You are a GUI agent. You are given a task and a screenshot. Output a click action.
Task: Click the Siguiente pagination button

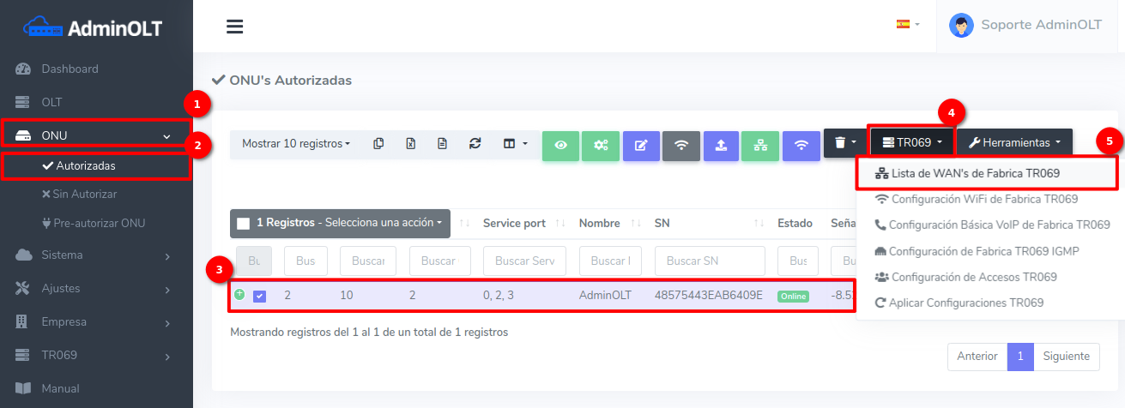pyautogui.click(x=1065, y=356)
